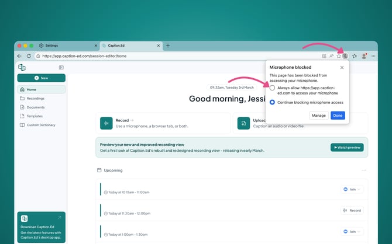The height and width of the screenshot is (244, 392).
Task: Open the Upcoming section more options menu
Action: pos(364,170)
